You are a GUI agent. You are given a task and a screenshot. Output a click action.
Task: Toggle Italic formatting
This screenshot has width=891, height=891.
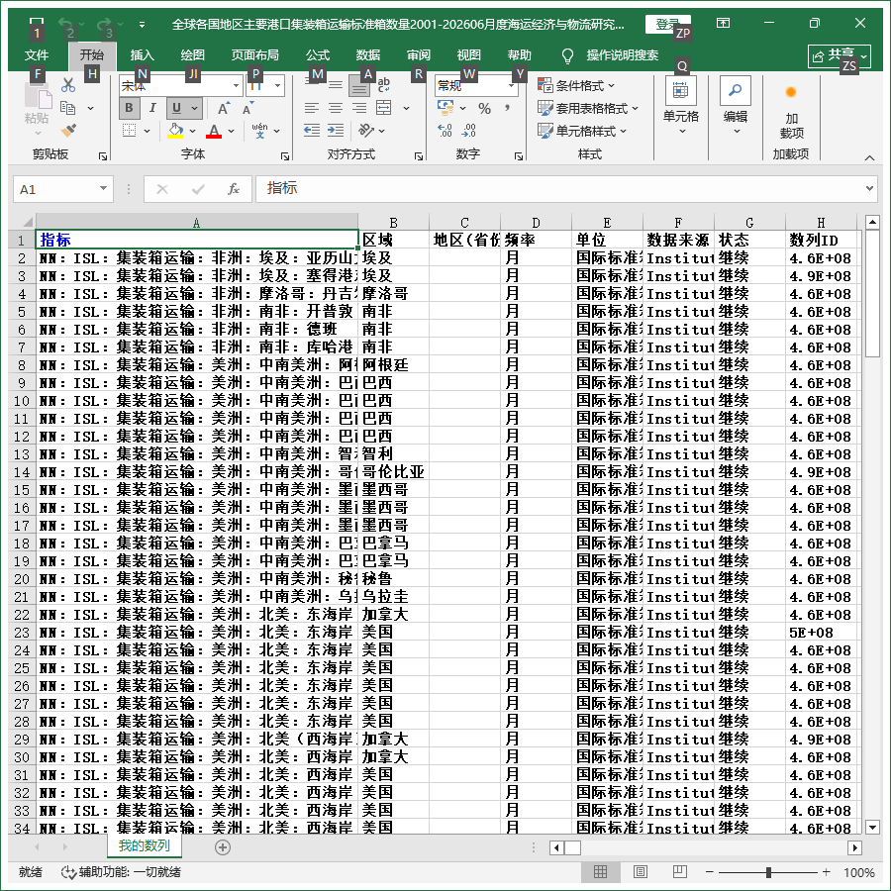tap(152, 108)
